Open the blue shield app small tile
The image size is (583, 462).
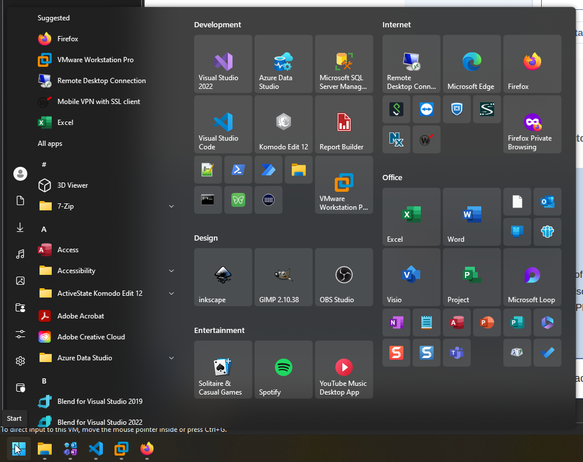457,109
